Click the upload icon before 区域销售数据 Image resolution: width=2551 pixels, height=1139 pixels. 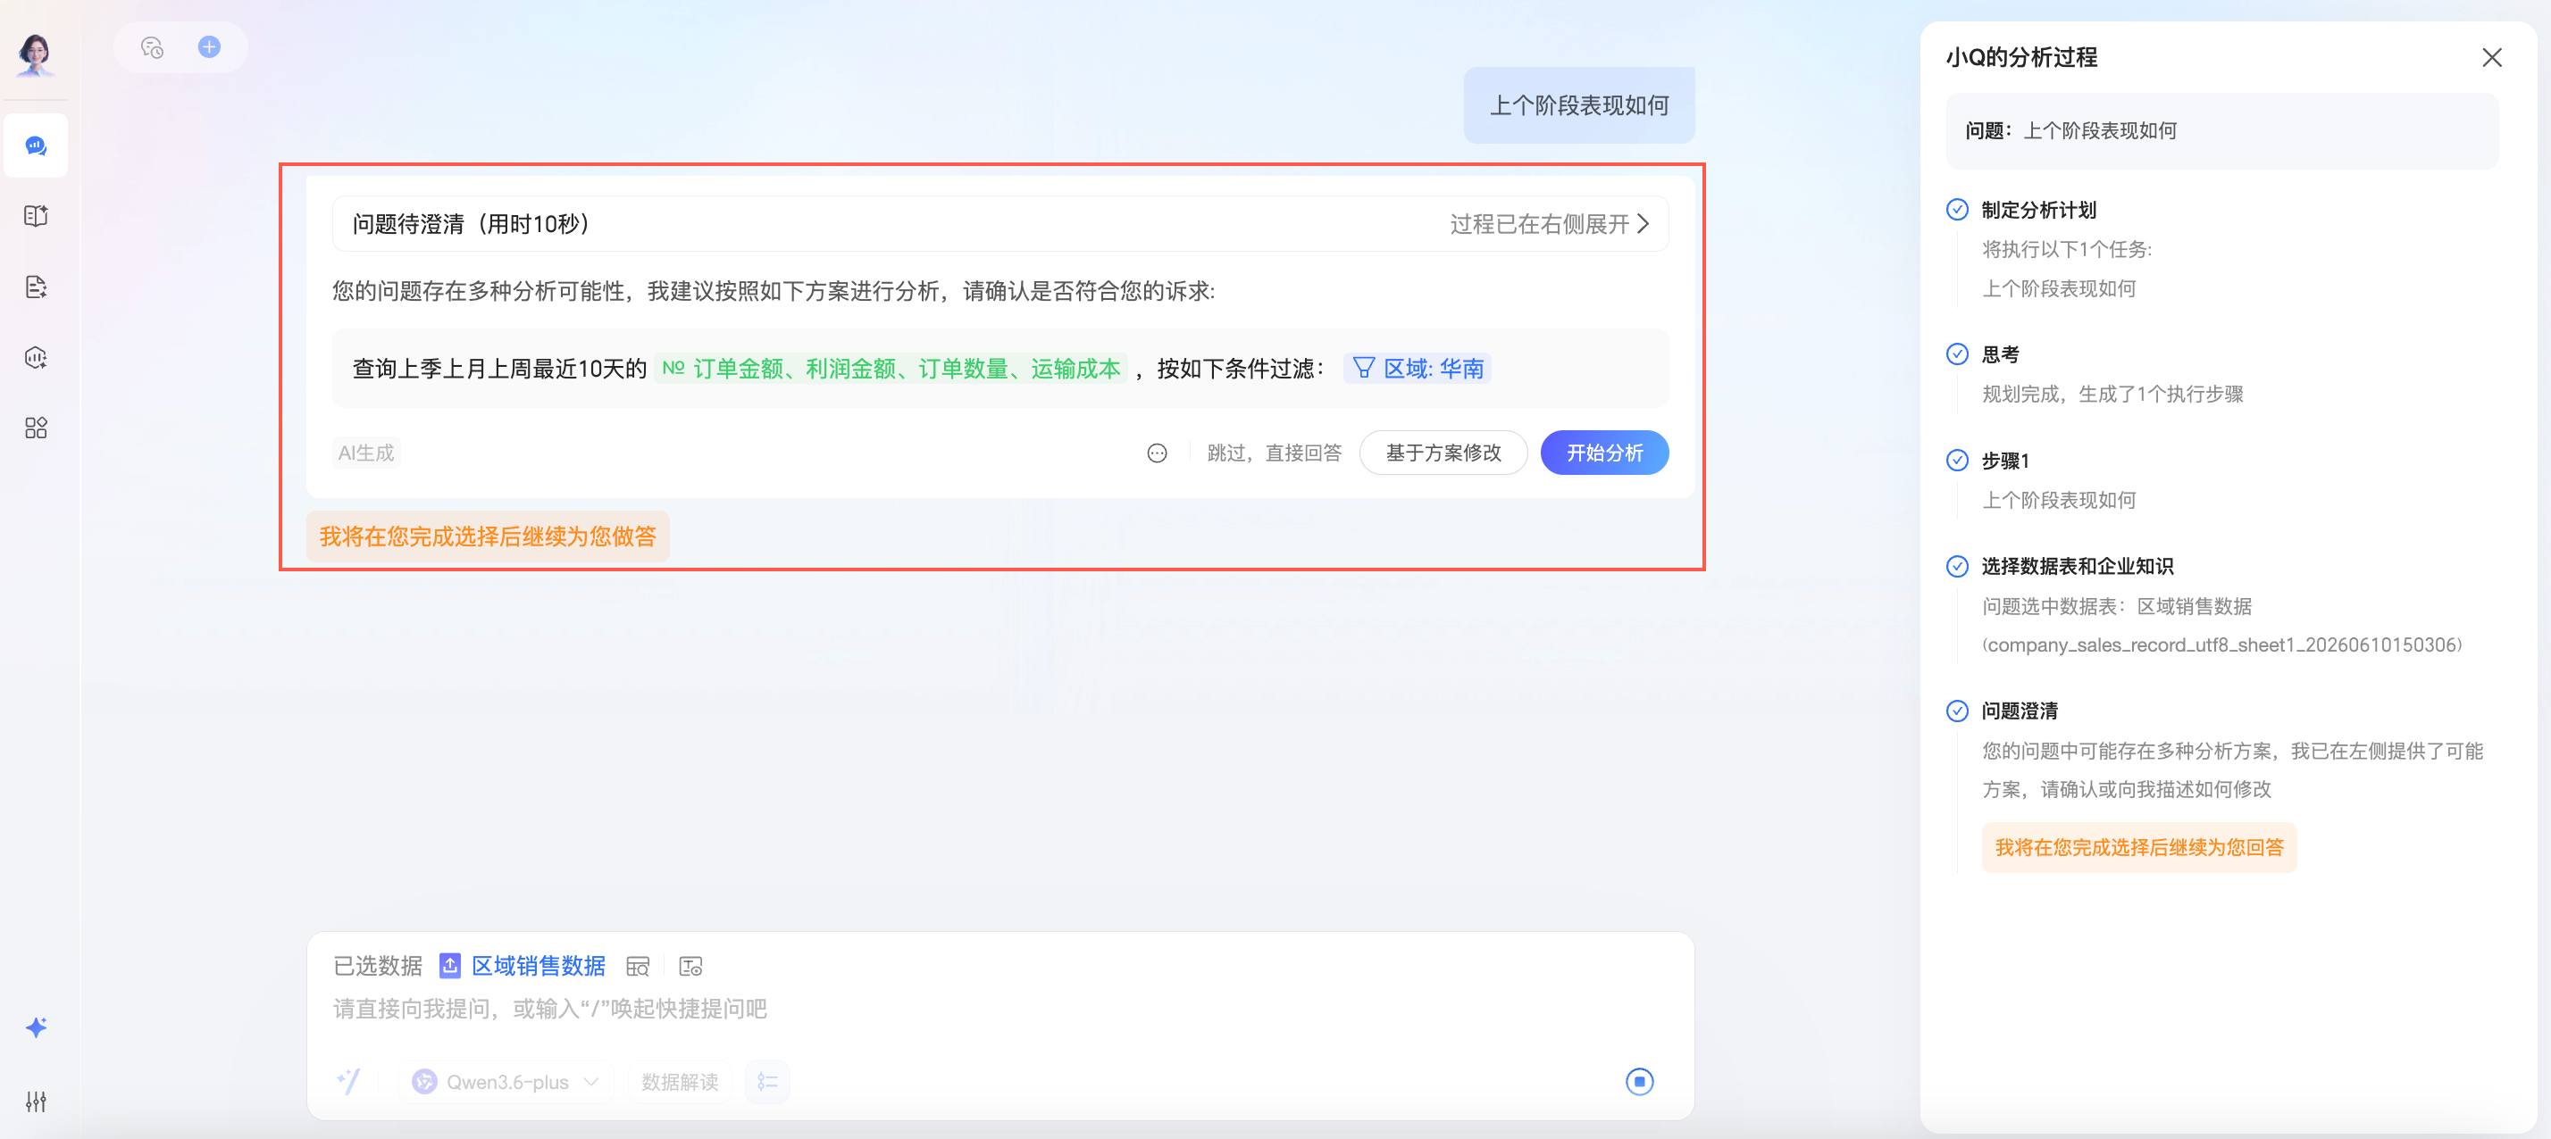tap(449, 966)
